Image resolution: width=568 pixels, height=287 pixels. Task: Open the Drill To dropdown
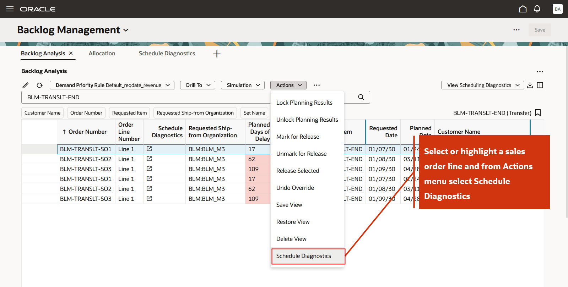click(198, 85)
